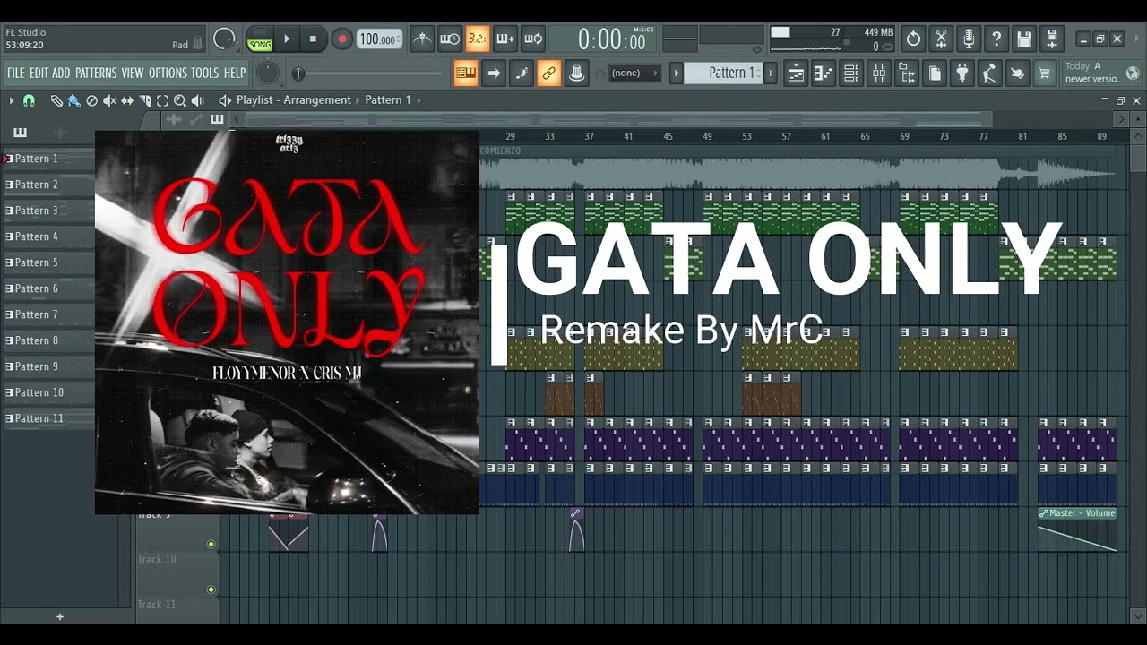Click arrow left of pattern selector
Viewport: 1147px width, 645px height.
(x=677, y=73)
